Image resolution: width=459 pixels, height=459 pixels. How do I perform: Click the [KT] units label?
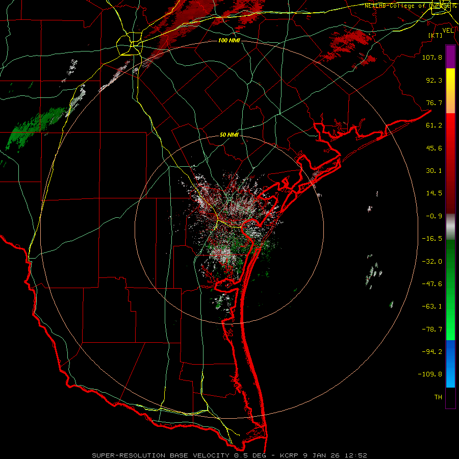point(436,35)
